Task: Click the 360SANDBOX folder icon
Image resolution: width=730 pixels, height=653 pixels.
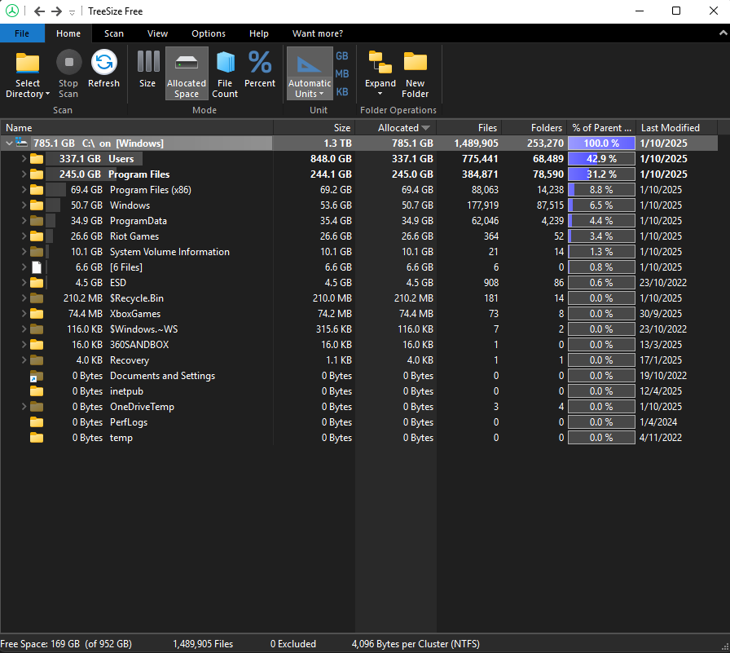Action: coord(37,345)
